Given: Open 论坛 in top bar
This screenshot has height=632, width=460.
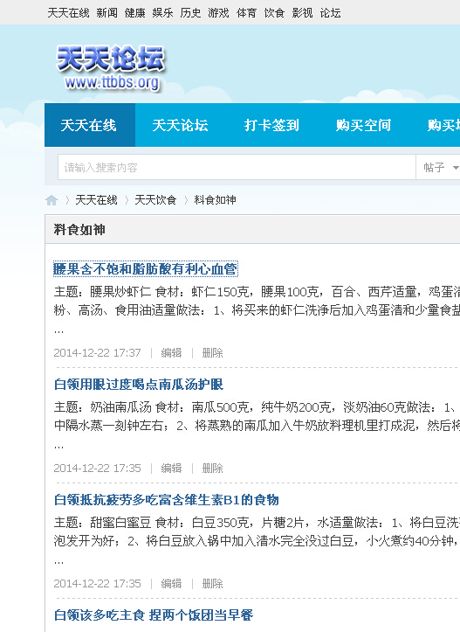Looking at the screenshot, I should click(x=330, y=13).
